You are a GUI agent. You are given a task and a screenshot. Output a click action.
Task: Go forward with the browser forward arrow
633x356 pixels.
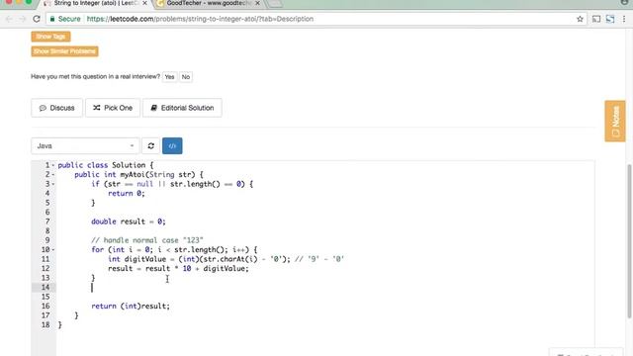coord(22,19)
